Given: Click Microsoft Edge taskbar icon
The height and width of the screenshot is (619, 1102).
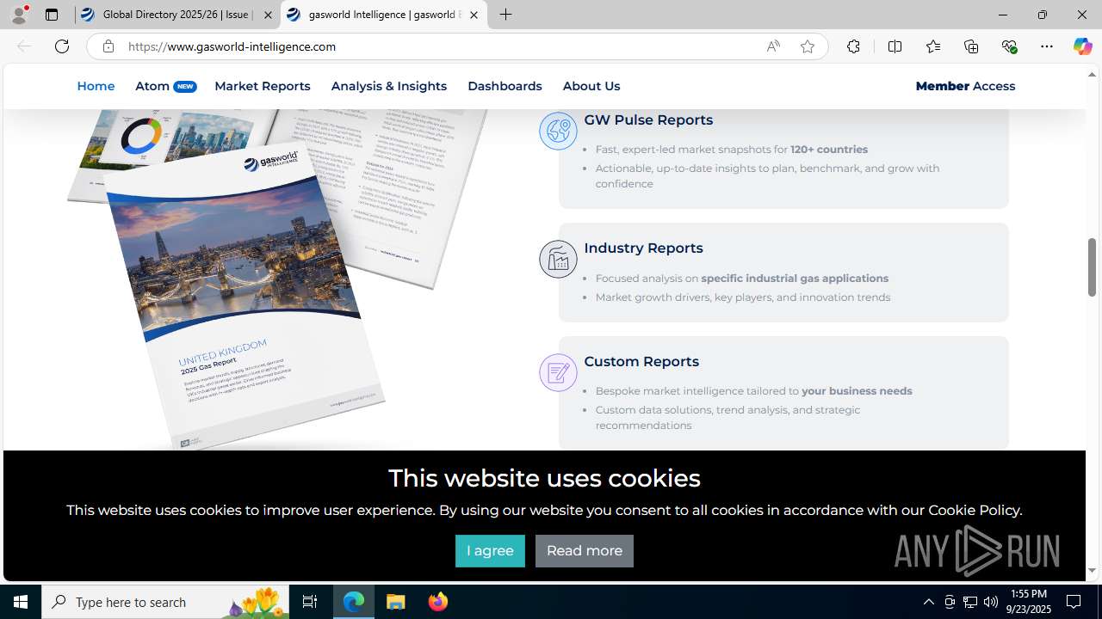Looking at the screenshot, I should pos(354,602).
